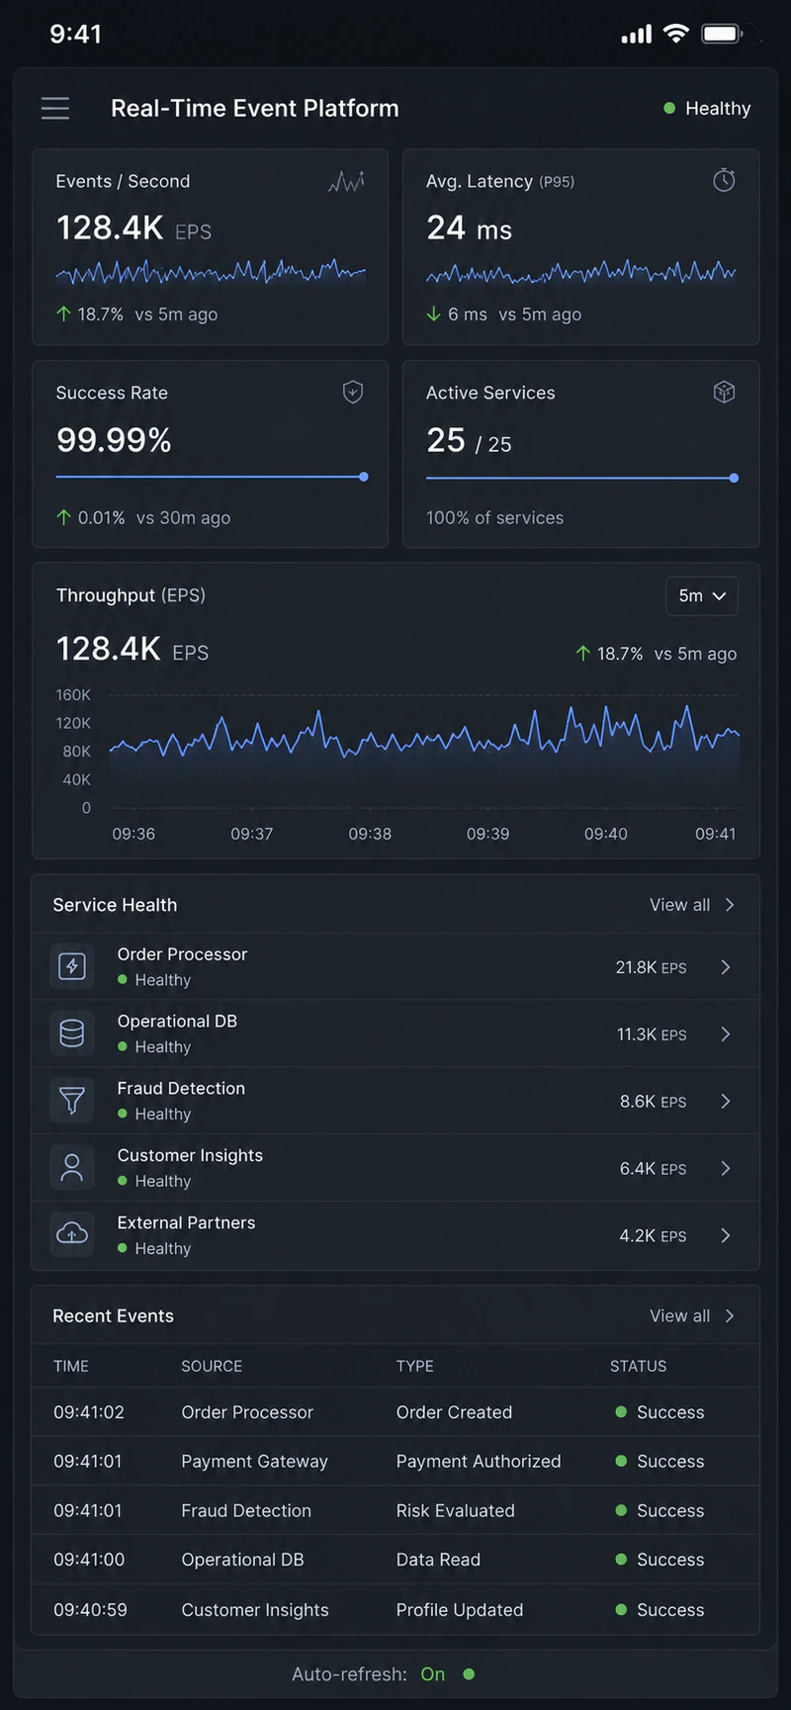Click the Success Rate progress bar
Screen dimensions: 791x1710
pyautogui.click(x=212, y=477)
